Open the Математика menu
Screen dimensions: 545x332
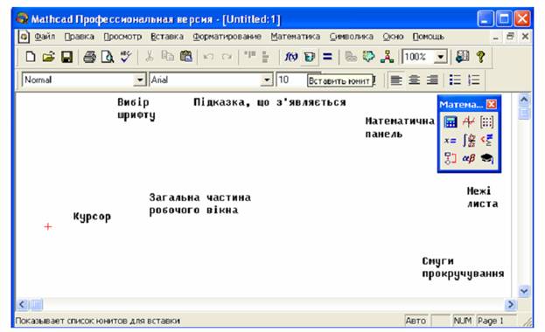click(295, 37)
